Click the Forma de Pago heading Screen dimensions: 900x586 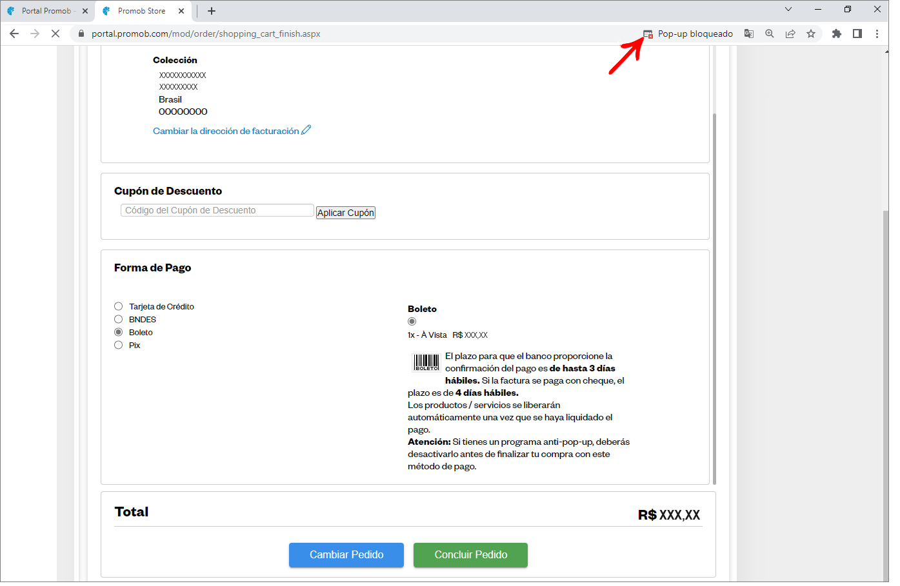point(153,268)
